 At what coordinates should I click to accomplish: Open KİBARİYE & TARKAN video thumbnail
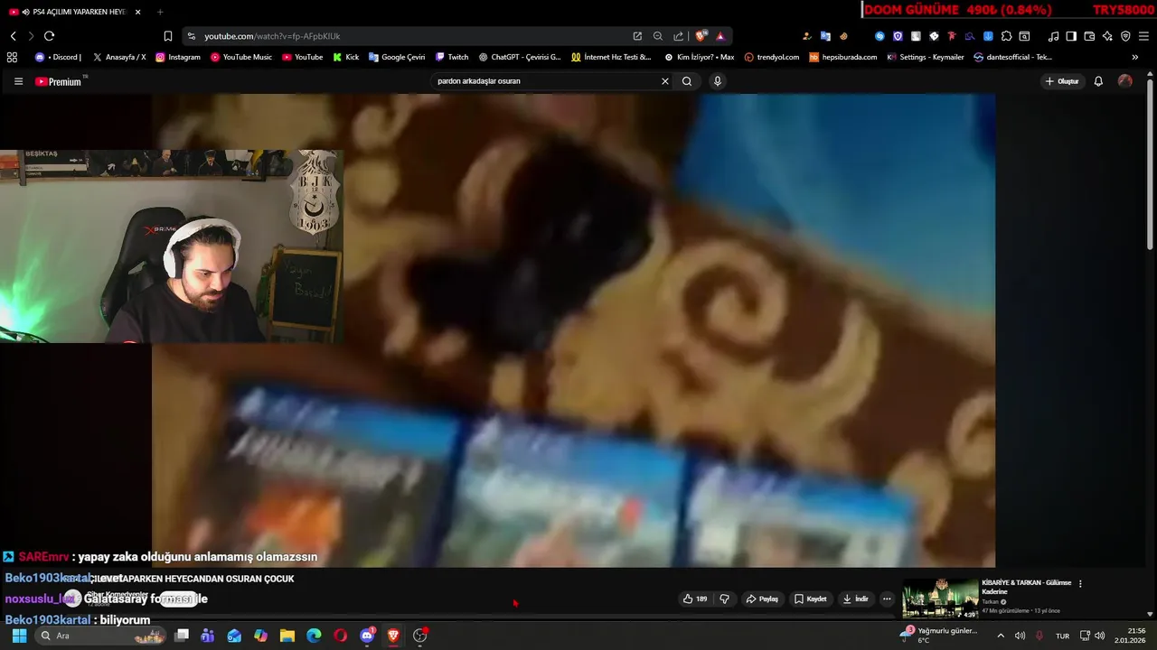pos(940,599)
